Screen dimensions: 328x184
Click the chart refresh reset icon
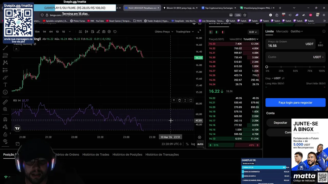pyautogui.click(x=115, y=32)
